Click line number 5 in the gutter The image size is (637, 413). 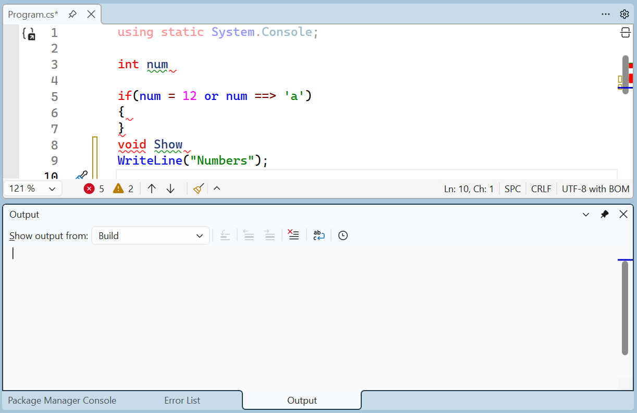pos(54,97)
